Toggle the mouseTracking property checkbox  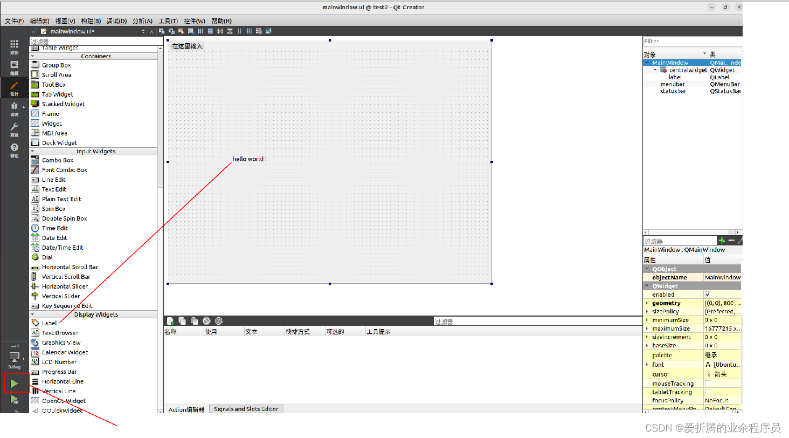coord(708,384)
